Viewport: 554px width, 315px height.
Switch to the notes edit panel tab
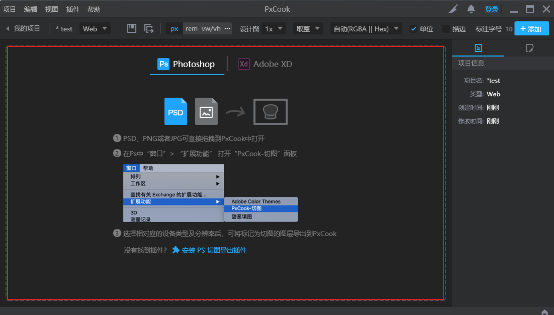[529, 48]
